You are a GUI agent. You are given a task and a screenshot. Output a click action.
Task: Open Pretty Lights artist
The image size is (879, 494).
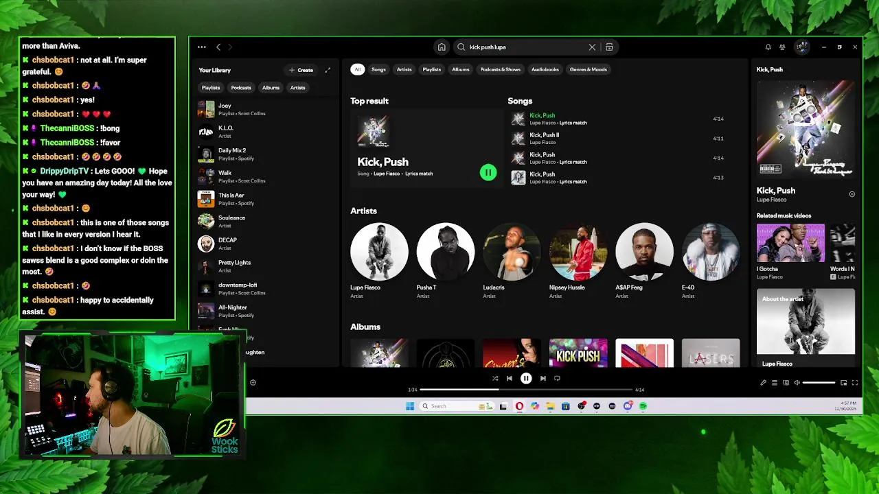(264, 266)
